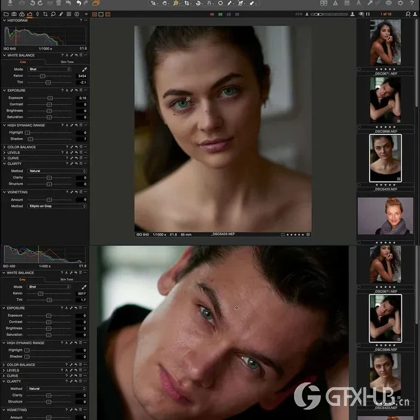Click the bright white Undo arrow icon

[x=79, y=3]
